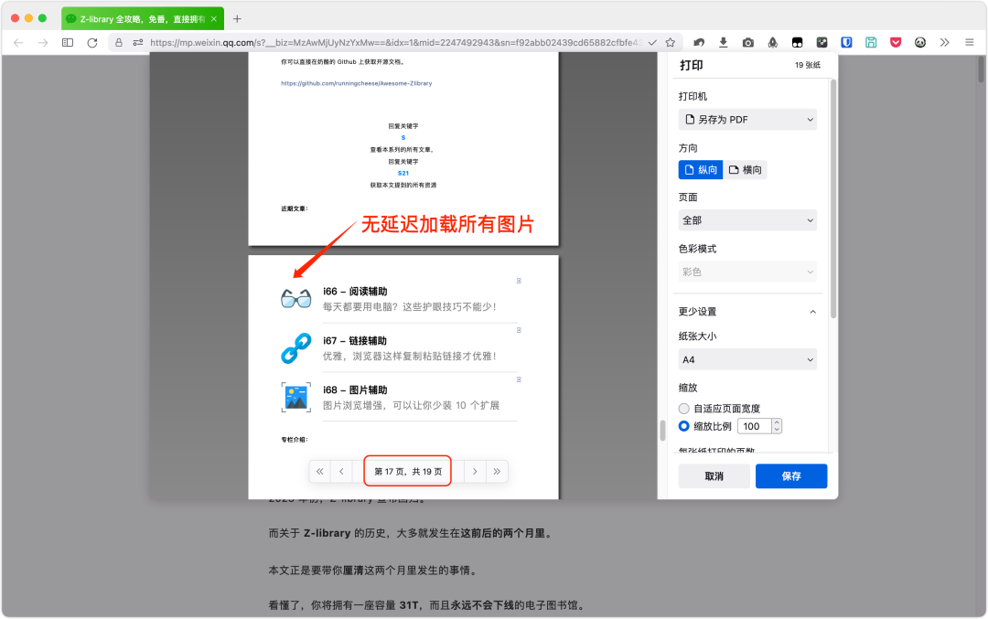Image resolution: width=988 pixels, height=619 pixels.
Task: Open pages dropdown showing 全部
Action: click(x=747, y=220)
